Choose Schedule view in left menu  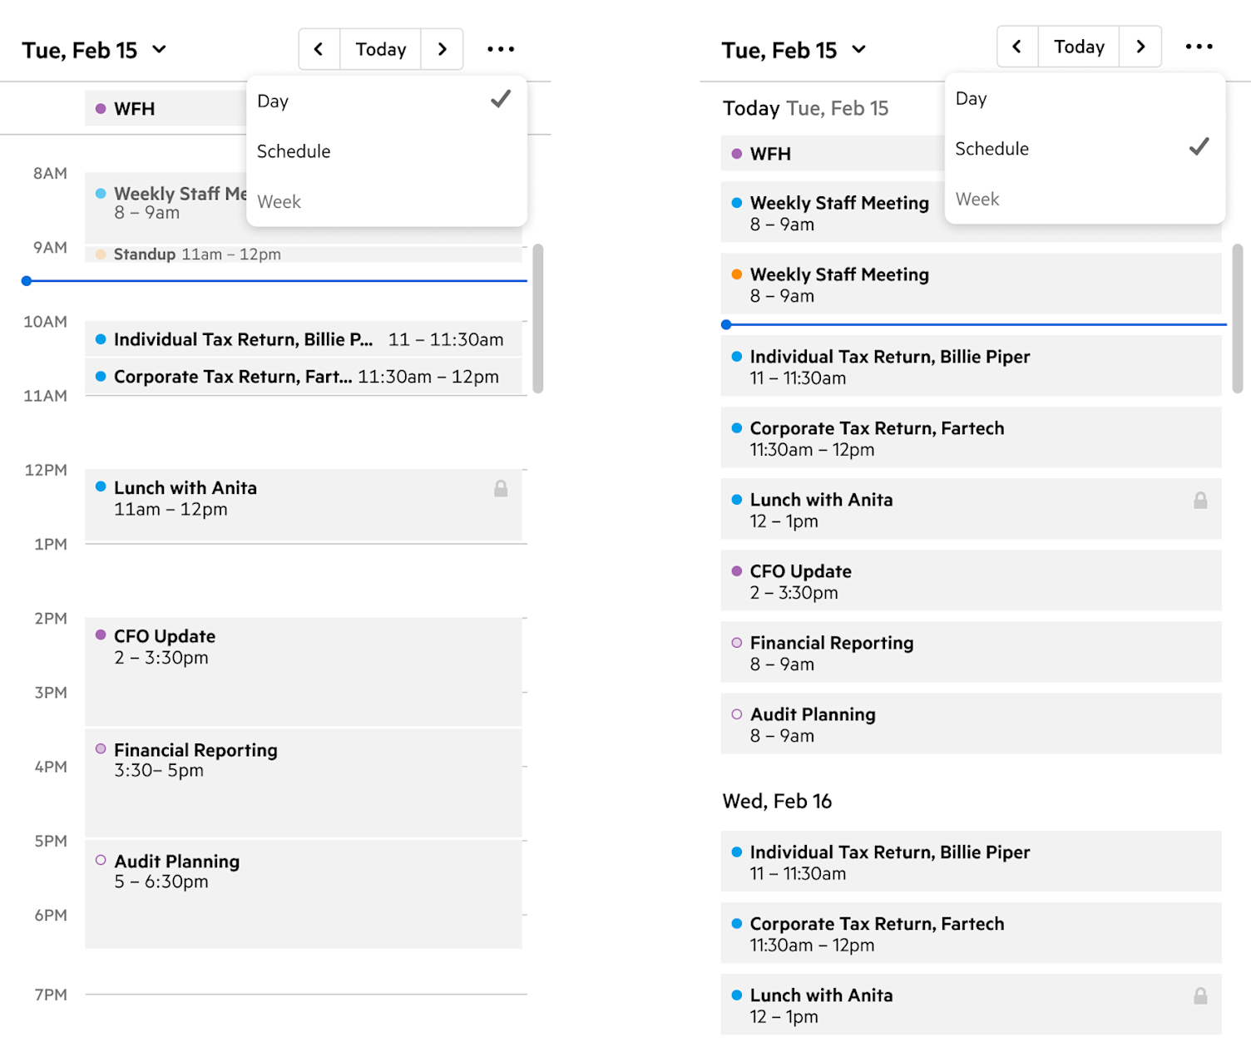tap(387, 151)
